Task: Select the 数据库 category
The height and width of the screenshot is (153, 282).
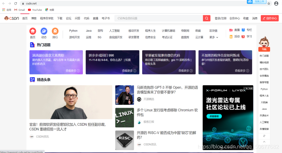Action: (x=185, y=37)
